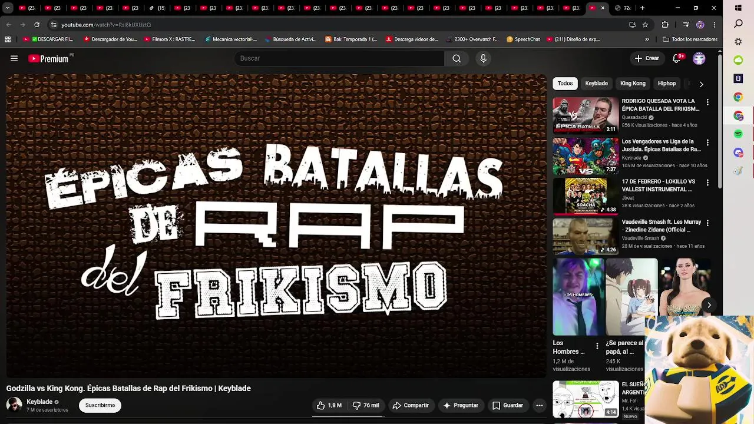Go back with the browser back arrow
754x424 pixels.
tap(8, 25)
